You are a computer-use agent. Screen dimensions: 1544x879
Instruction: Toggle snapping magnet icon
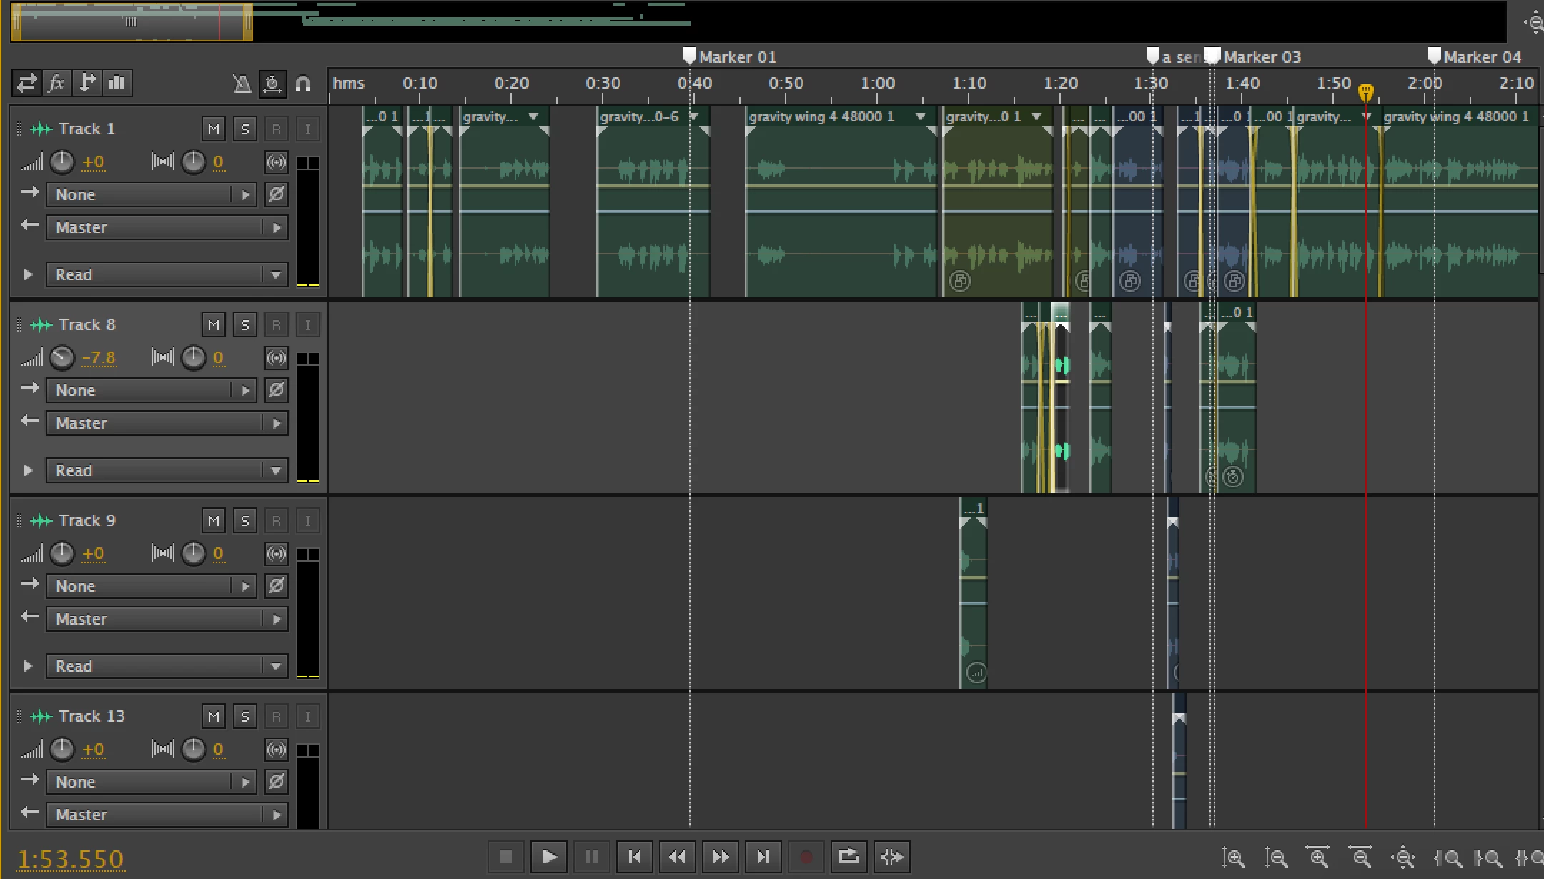[303, 84]
